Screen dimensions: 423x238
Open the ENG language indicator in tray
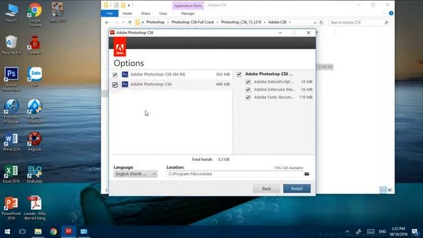pos(382,231)
